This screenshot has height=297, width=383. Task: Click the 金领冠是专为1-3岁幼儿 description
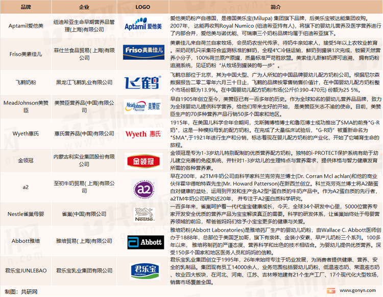point(276,161)
